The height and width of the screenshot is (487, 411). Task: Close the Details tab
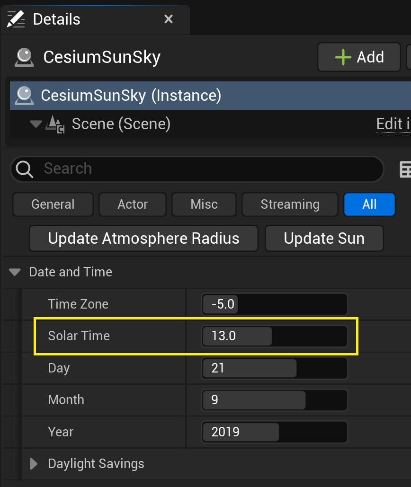[x=169, y=19]
